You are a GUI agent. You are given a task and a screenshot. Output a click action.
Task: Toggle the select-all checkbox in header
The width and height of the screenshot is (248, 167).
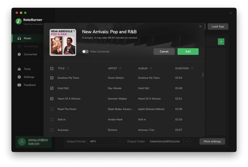pyautogui.click(x=52, y=68)
